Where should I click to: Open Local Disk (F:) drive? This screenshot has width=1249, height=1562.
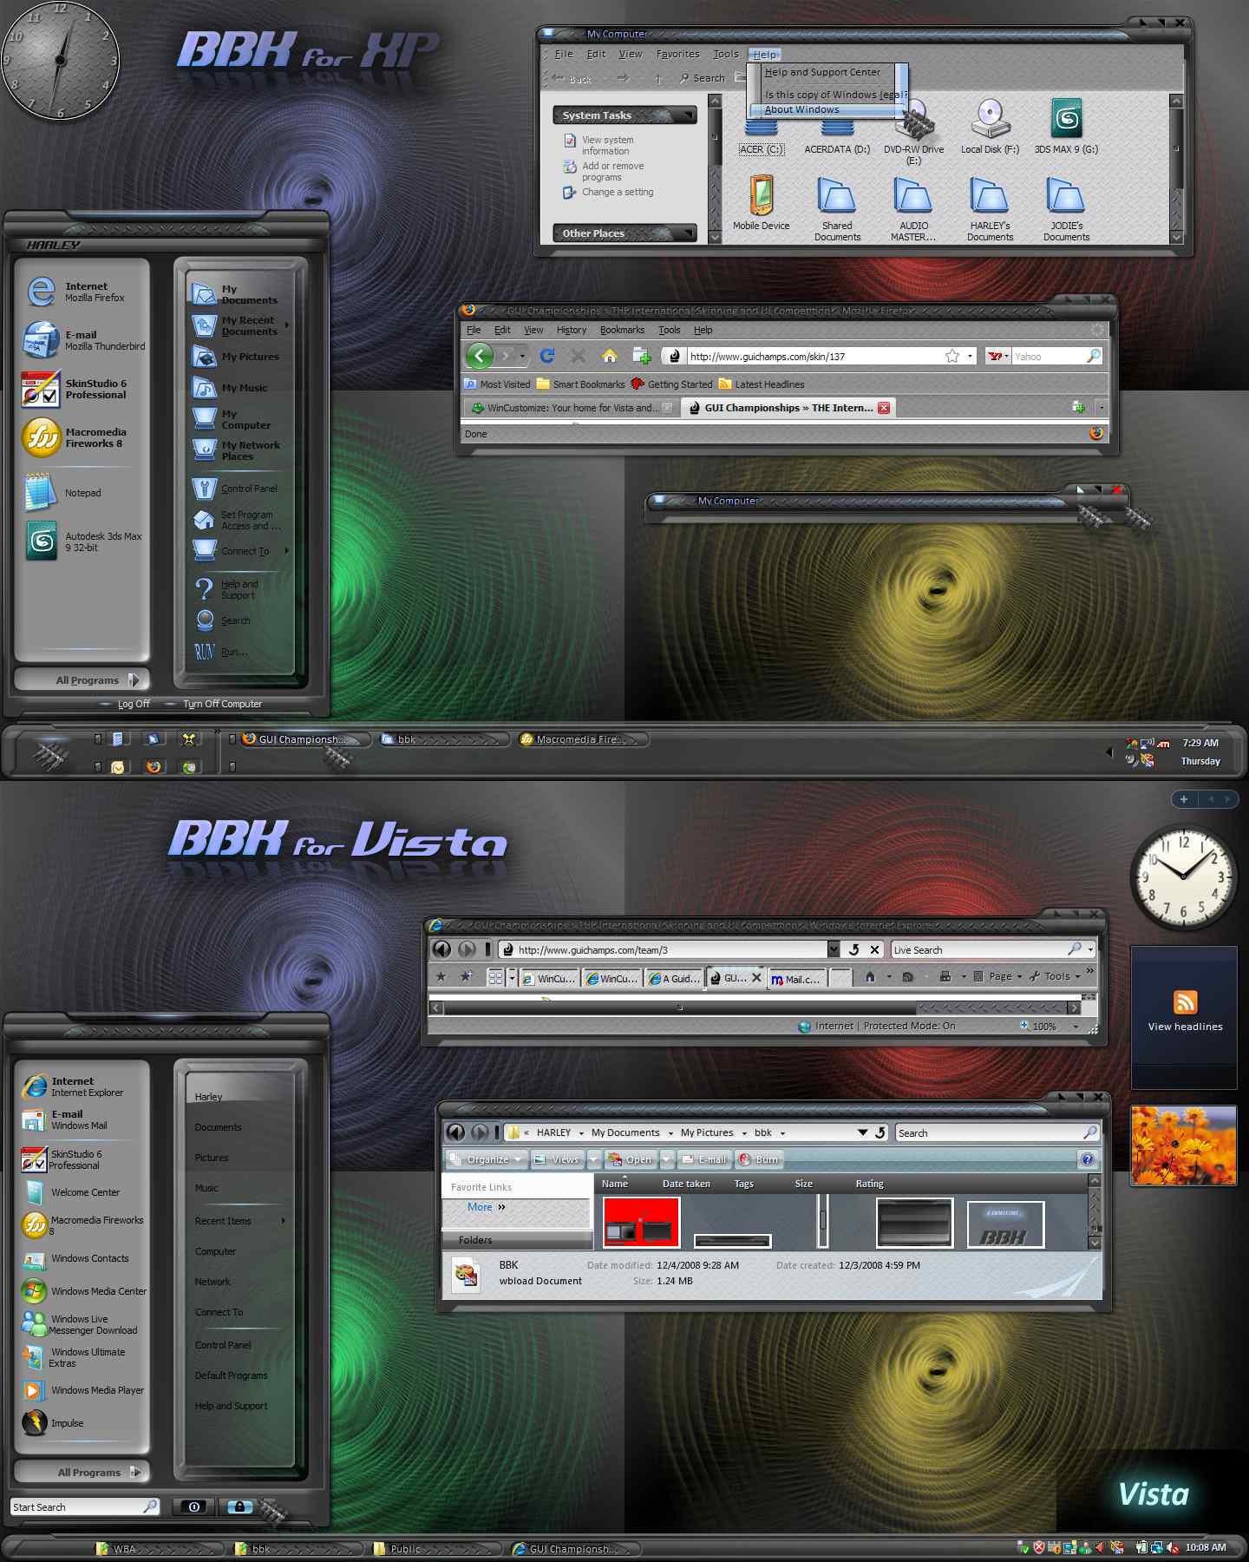click(990, 127)
